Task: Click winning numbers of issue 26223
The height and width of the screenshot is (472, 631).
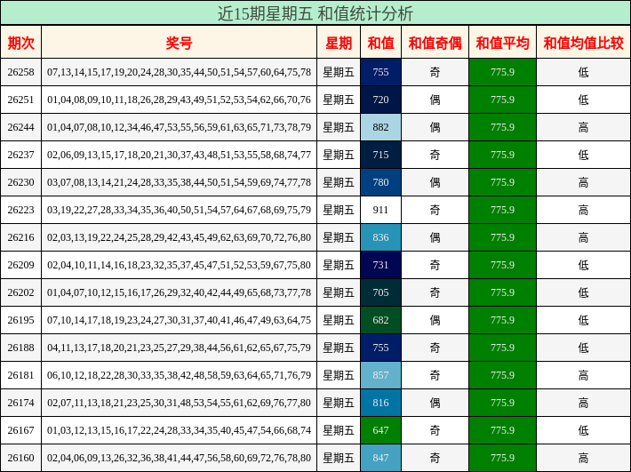Action: click(179, 210)
